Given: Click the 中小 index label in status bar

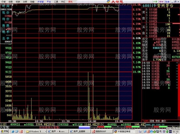Looking at the screenshot, I should [100, 124].
